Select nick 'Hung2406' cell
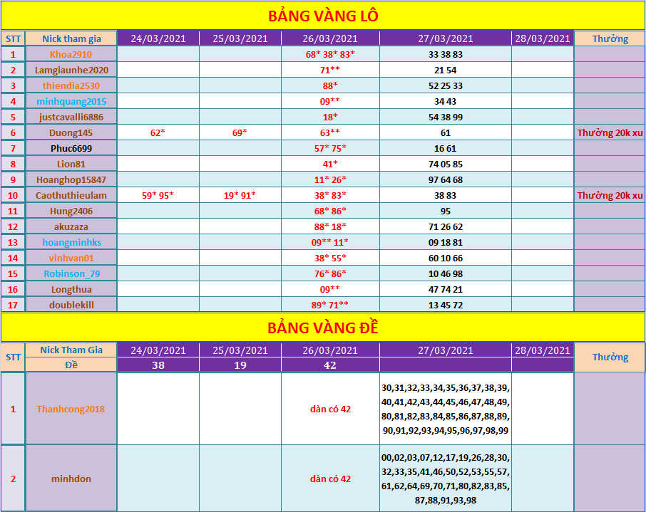The image size is (646, 512). [71, 211]
